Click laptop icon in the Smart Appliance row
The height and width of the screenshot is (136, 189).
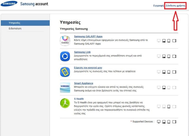[x=164, y=87]
